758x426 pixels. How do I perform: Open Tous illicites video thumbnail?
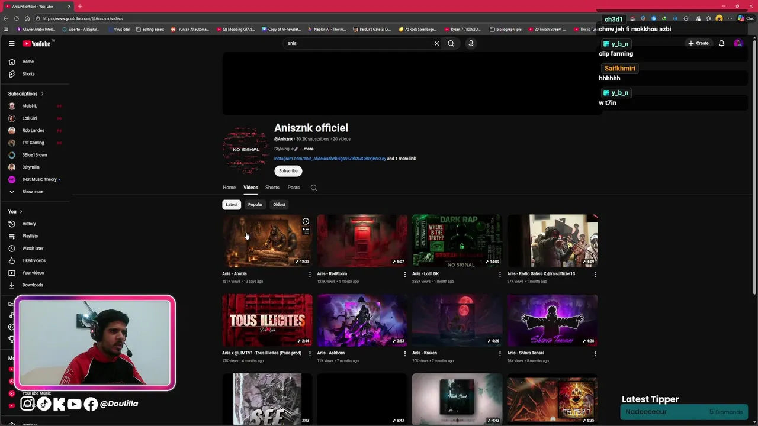pyautogui.click(x=267, y=320)
